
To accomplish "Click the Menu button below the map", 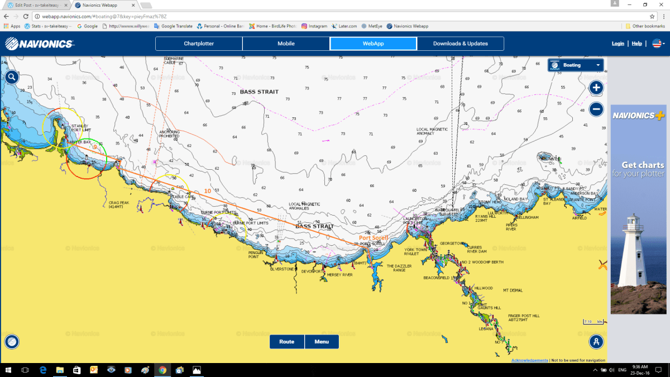I will tap(322, 342).
